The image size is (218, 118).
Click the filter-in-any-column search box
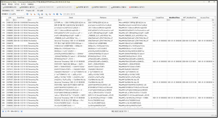[x=101, y=14]
